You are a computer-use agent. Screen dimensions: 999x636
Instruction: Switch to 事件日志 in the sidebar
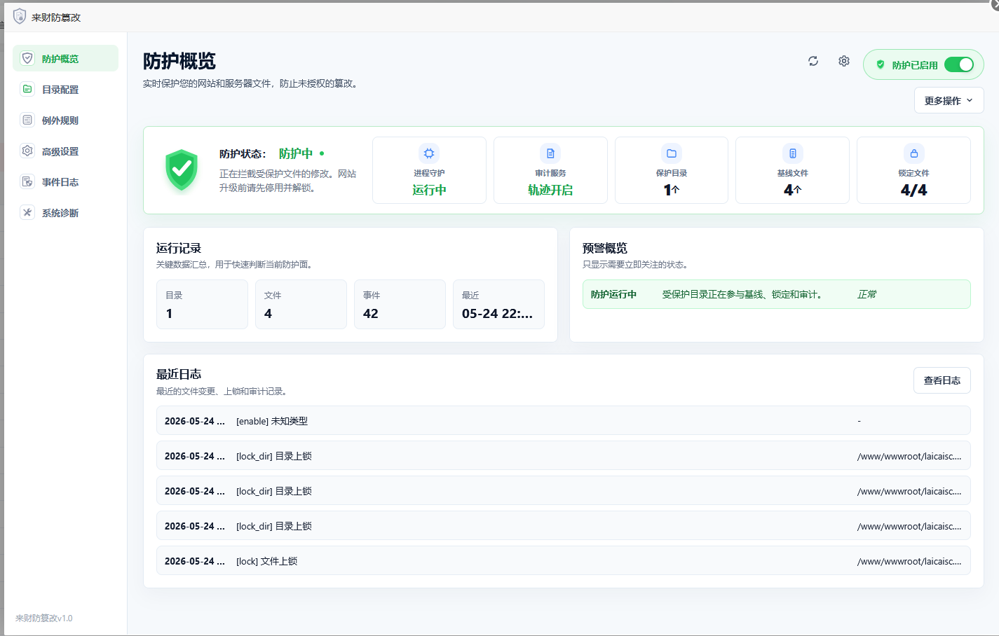click(x=66, y=181)
